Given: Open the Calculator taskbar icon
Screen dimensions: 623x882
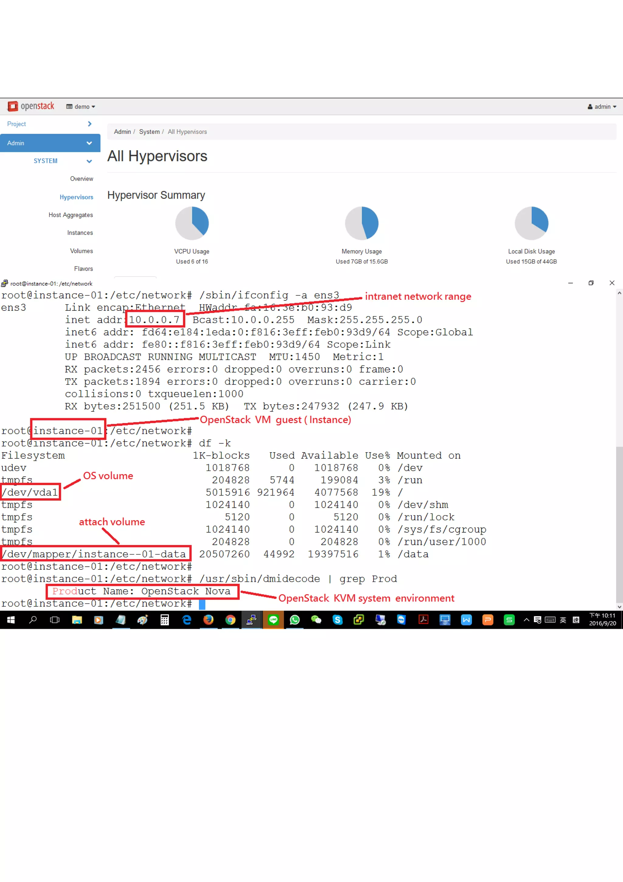Looking at the screenshot, I should (165, 620).
